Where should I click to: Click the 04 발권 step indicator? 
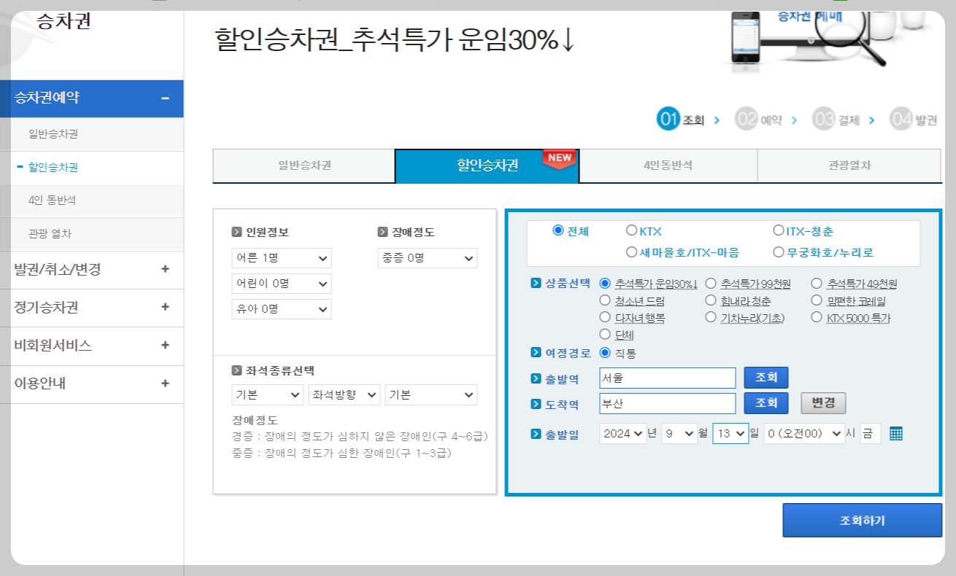coord(914,119)
